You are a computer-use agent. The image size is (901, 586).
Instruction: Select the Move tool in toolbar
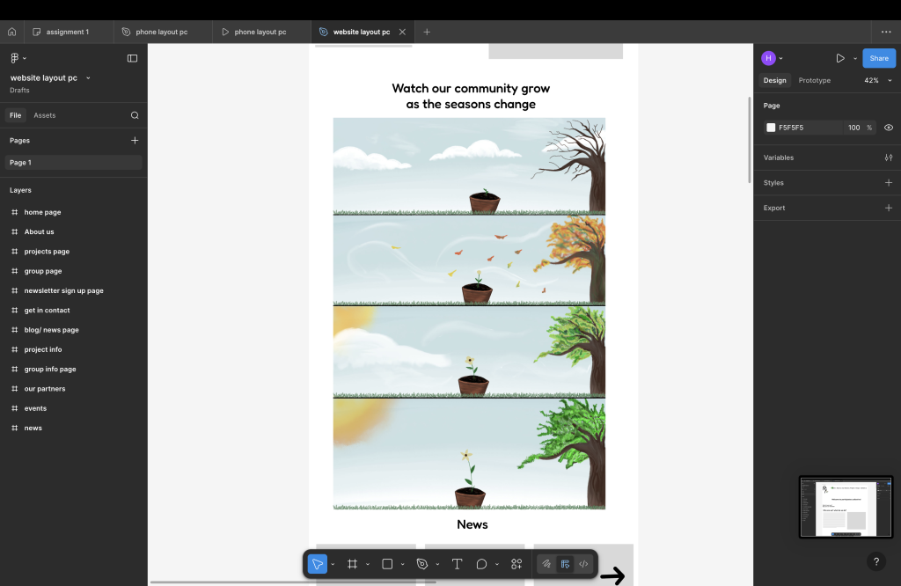coord(318,564)
